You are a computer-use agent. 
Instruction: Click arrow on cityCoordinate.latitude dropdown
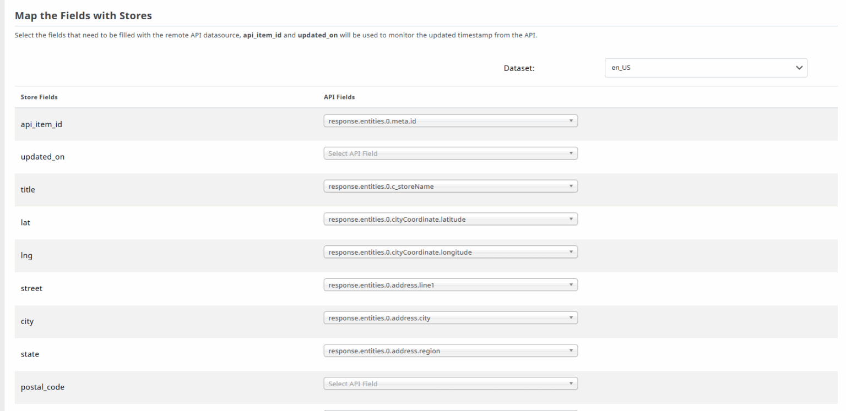[x=571, y=220]
